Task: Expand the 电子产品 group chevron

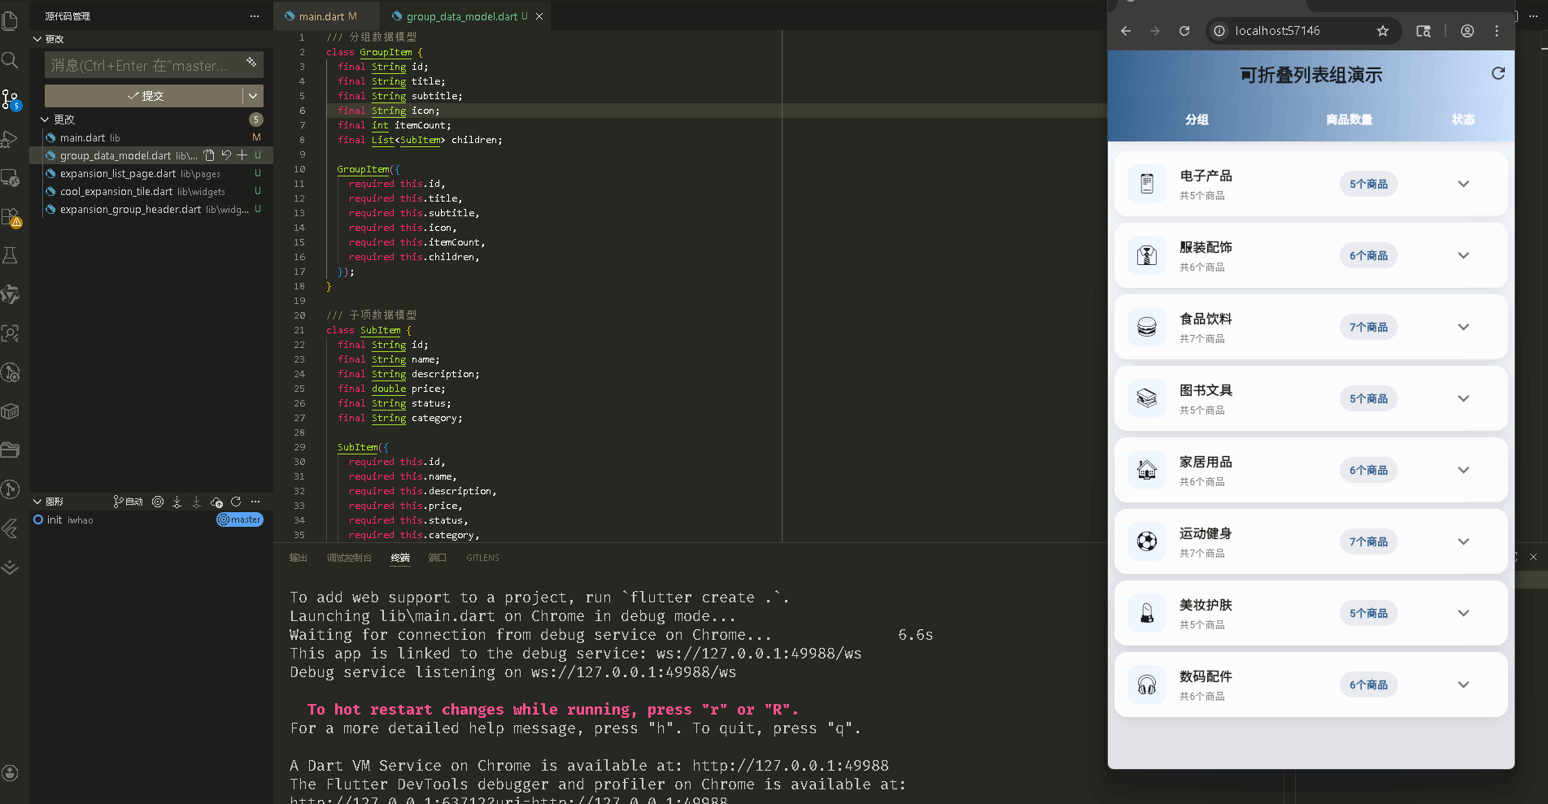Action: point(1463,184)
